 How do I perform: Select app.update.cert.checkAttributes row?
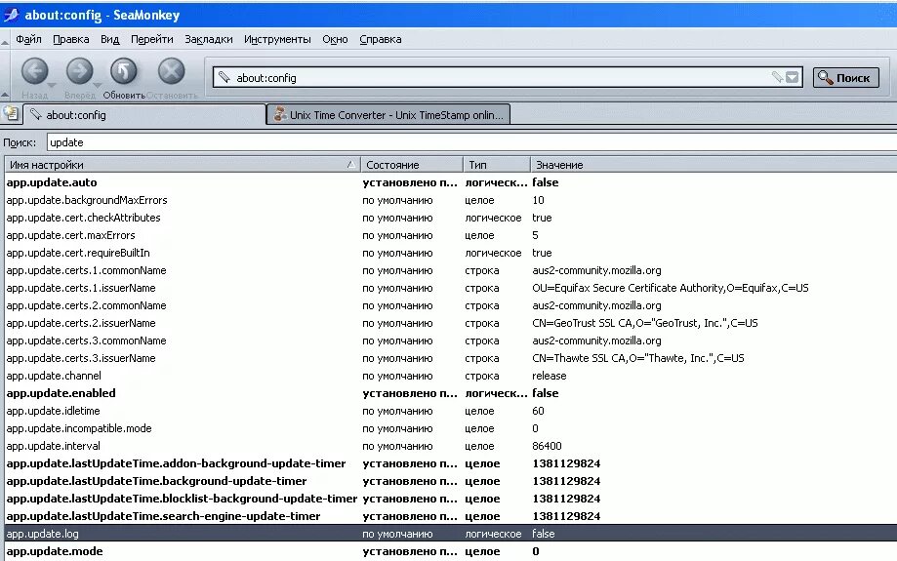[451, 218]
